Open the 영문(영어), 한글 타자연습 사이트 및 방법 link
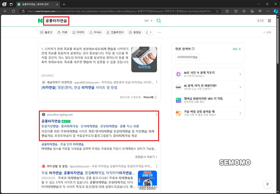This screenshot has width=280, height=194. [x=79, y=87]
